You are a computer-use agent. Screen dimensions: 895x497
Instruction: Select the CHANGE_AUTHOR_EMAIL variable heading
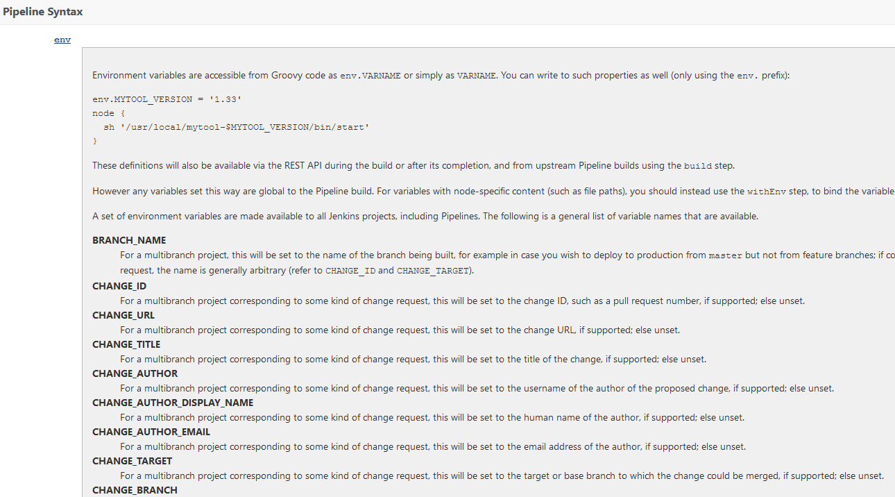151,432
